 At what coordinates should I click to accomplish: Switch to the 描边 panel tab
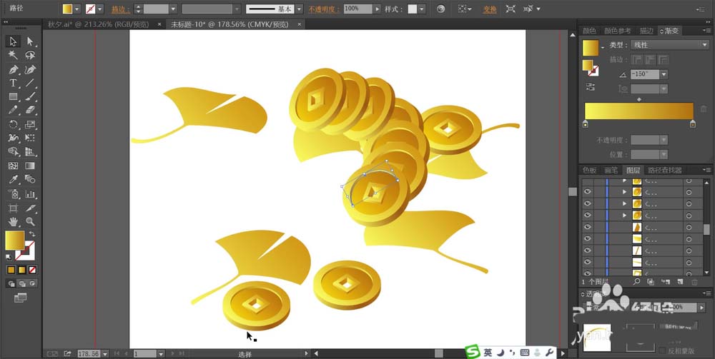pyautogui.click(x=646, y=31)
